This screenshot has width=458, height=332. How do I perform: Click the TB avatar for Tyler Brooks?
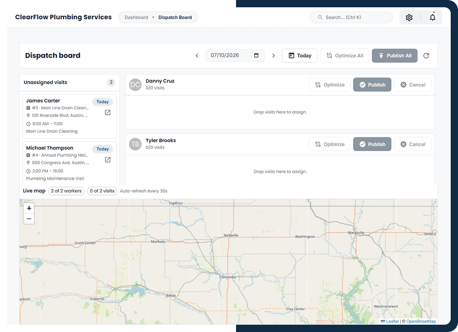[x=135, y=144]
